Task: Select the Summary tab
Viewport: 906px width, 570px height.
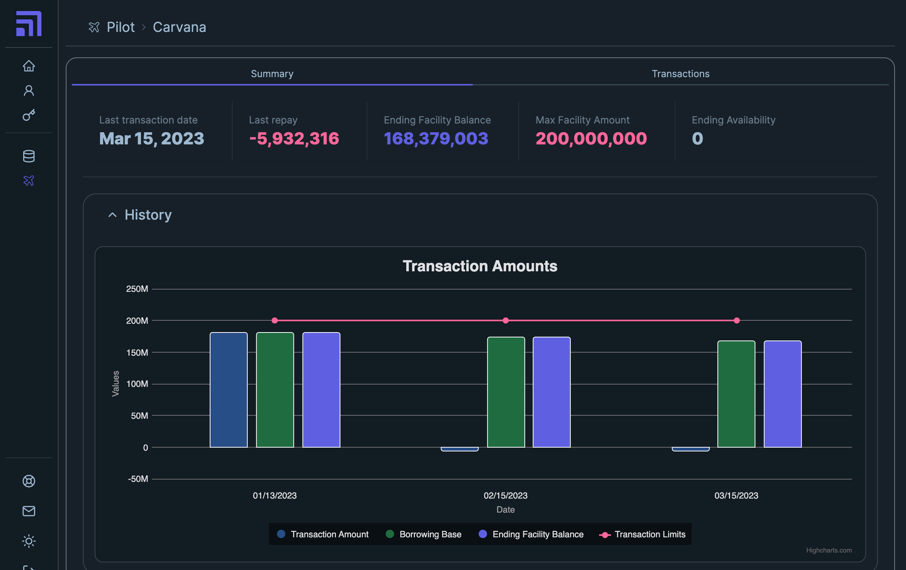Action: (272, 74)
